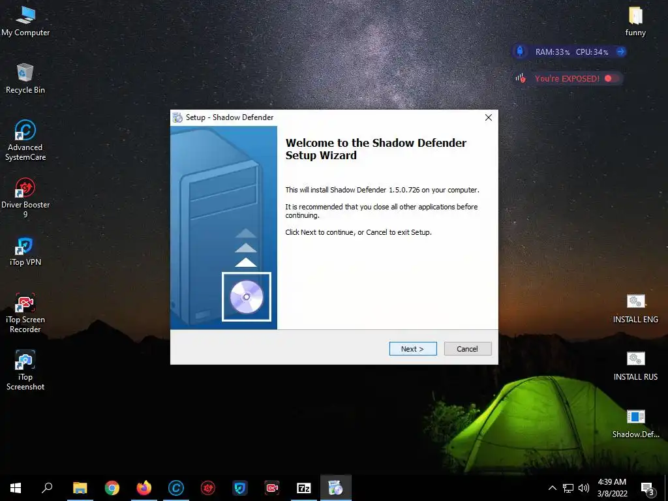The width and height of the screenshot is (668, 501).
Task: Select the iTop VPN desktop shortcut
Action: [x=25, y=252]
